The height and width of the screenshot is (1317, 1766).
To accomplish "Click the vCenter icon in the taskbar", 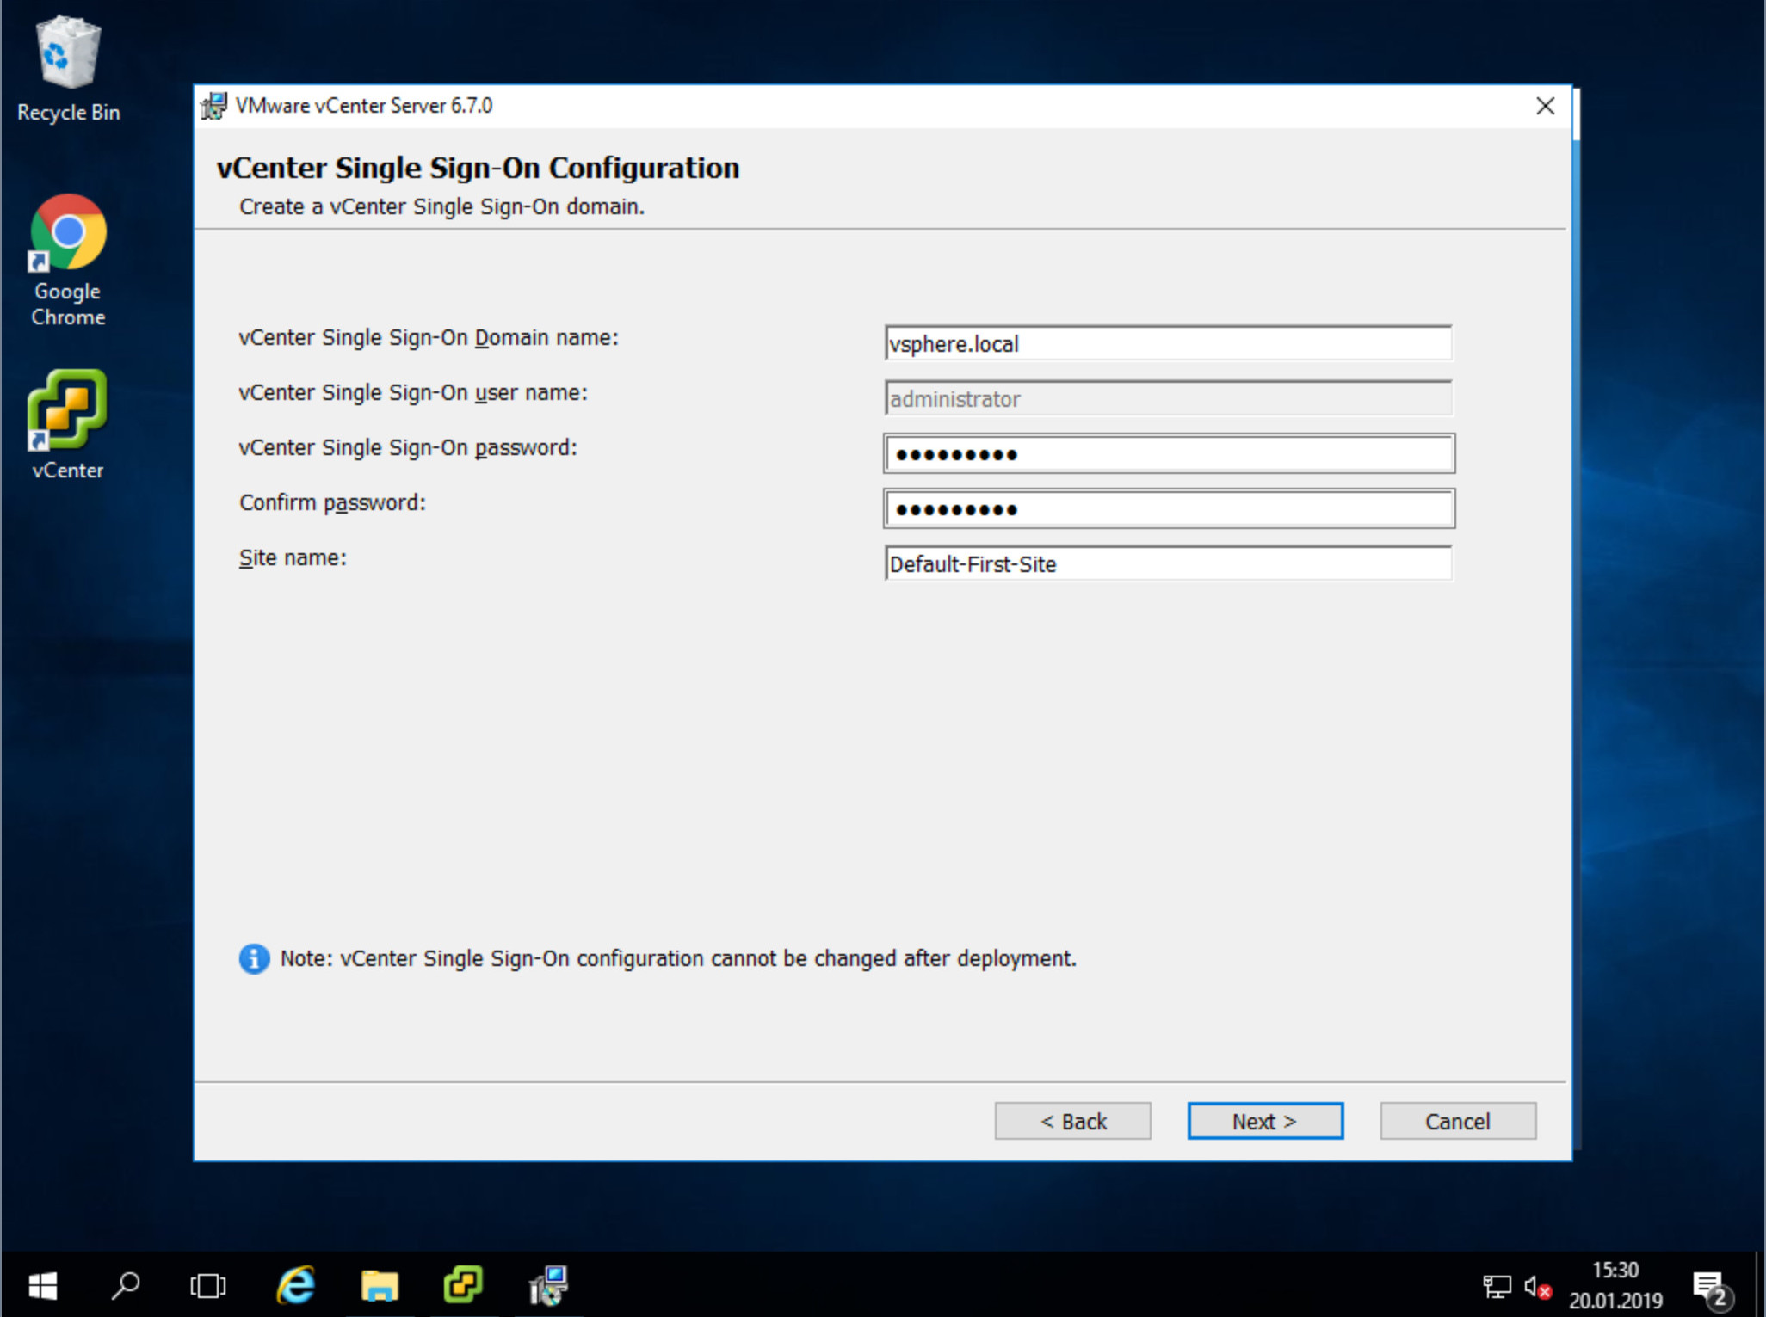I will (463, 1286).
